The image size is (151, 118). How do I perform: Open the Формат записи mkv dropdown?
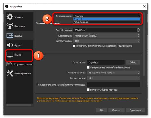(113, 78)
